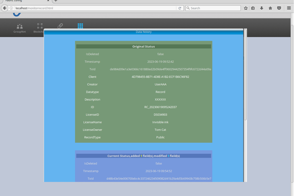Open Firefox hamburger menu
Screen dimensions: 294x196
(289, 8)
